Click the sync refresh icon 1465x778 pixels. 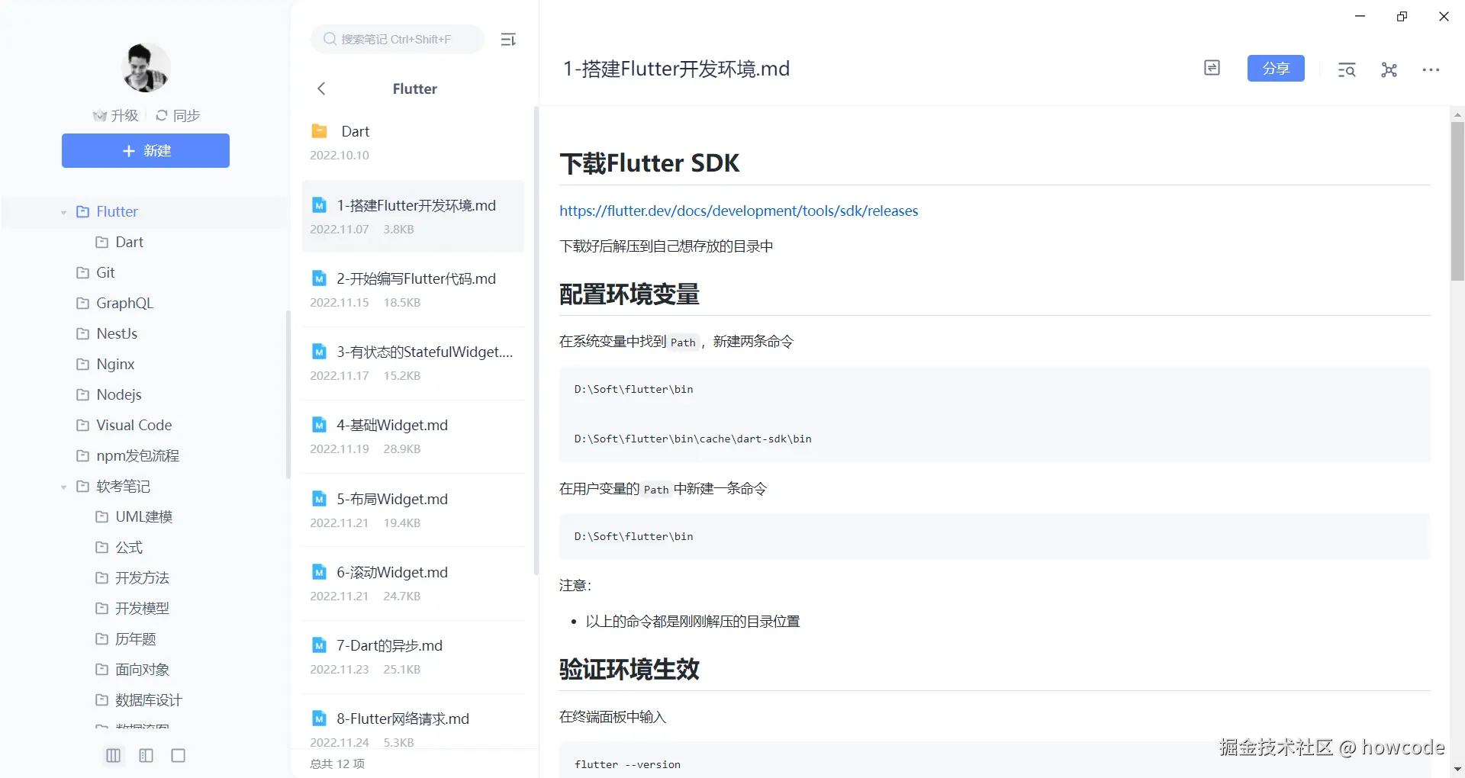pos(162,115)
